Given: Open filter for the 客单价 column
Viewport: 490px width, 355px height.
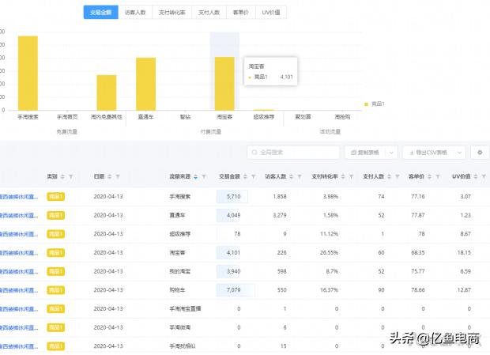Looking at the screenshot, I should tap(438, 176).
